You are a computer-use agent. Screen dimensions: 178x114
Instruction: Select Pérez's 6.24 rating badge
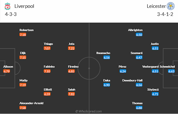(x=123, y=71)
